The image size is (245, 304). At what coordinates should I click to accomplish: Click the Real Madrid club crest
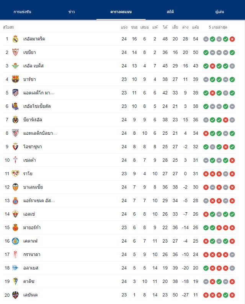coord(15,39)
